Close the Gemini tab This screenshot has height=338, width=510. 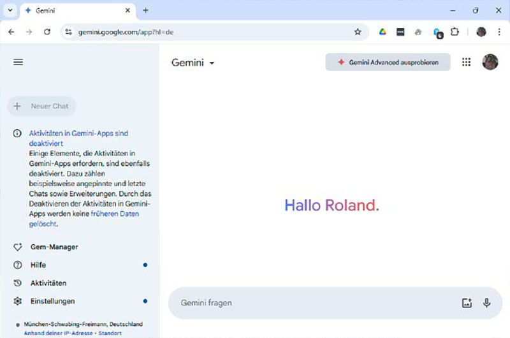127,10
